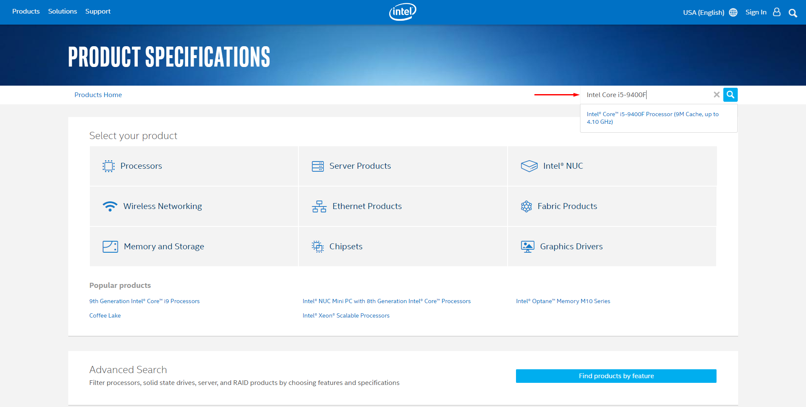
Task: Open Intel Xeon Scalable Processors link
Action: click(346, 316)
